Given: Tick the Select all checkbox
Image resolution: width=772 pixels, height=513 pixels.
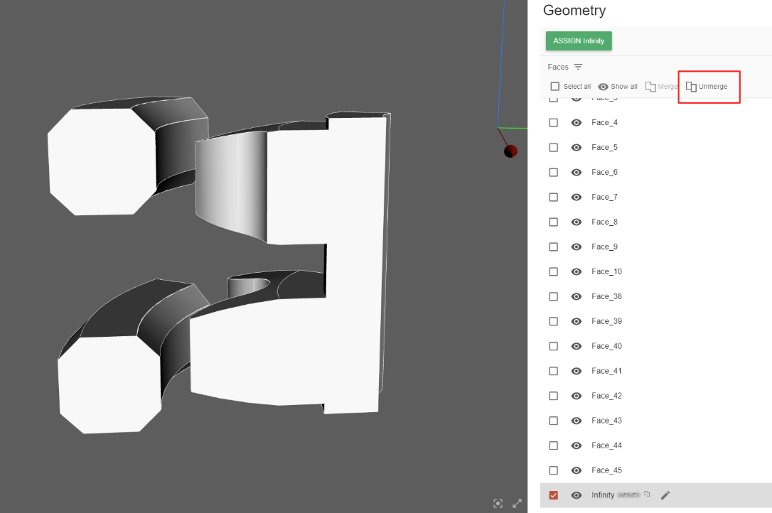Looking at the screenshot, I should [x=555, y=87].
